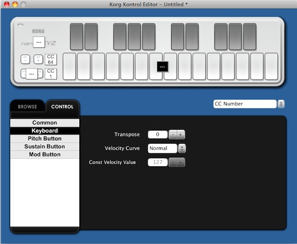Switch to the BROWSE tab
The height and width of the screenshot is (244, 297).
[28, 106]
